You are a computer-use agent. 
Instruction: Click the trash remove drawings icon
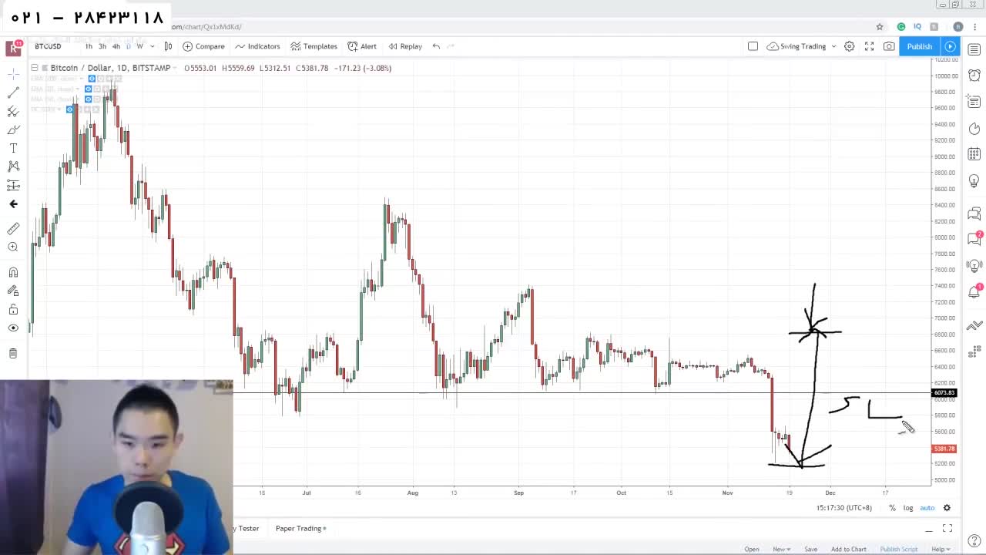[13, 353]
